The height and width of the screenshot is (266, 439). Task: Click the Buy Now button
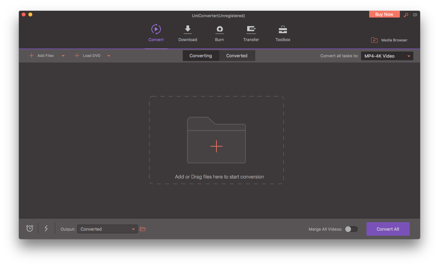click(384, 14)
